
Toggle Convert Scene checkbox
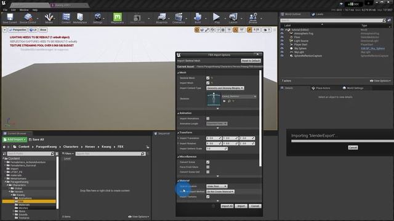coord(208,162)
